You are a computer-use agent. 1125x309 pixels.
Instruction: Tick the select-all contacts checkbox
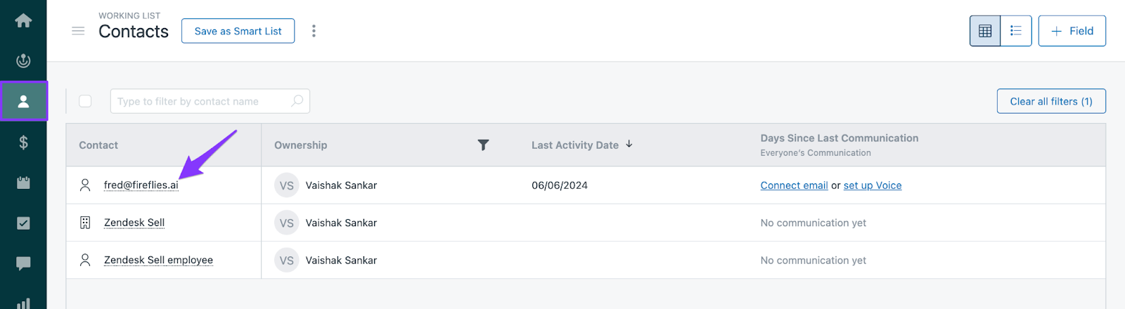[x=85, y=101]
